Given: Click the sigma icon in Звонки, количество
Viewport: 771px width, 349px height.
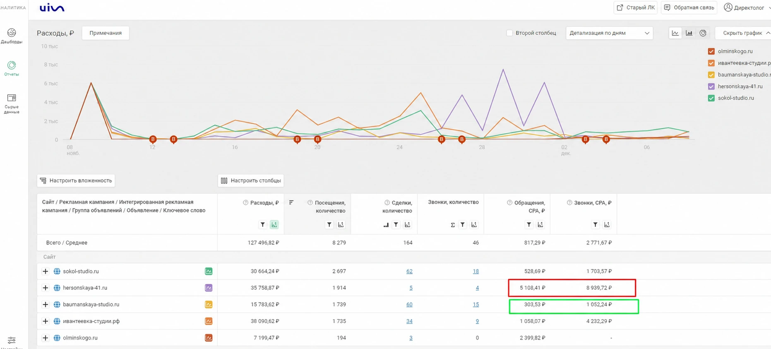Looking at the screenshot, I should (453, 225).
